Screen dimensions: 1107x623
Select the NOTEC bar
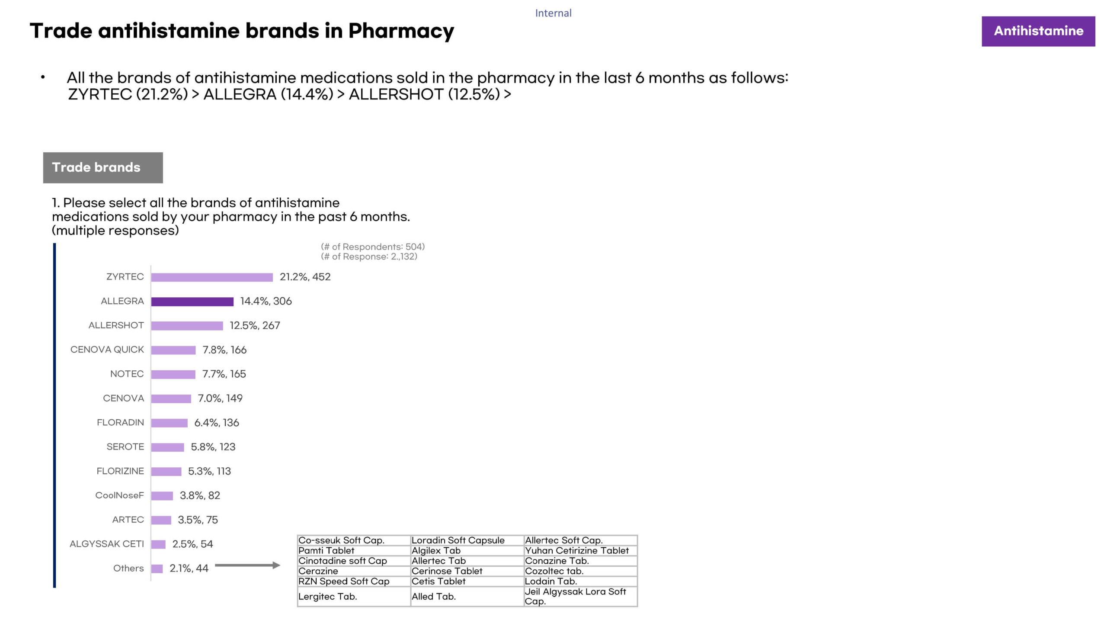(x=173, y=374)
